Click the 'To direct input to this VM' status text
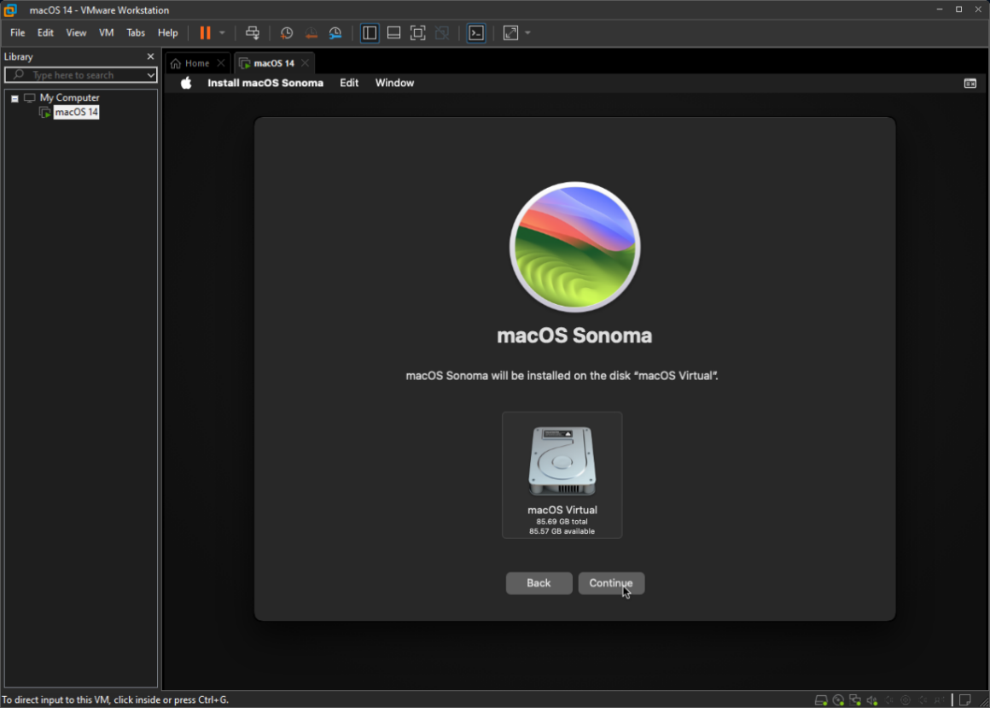The width and height of the screenshot is (990, 708). [x=115, y=699]
